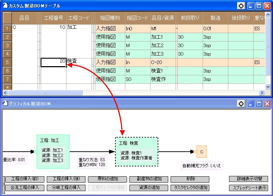
Task: Expand the button panel side arrow
Action: 4,184
